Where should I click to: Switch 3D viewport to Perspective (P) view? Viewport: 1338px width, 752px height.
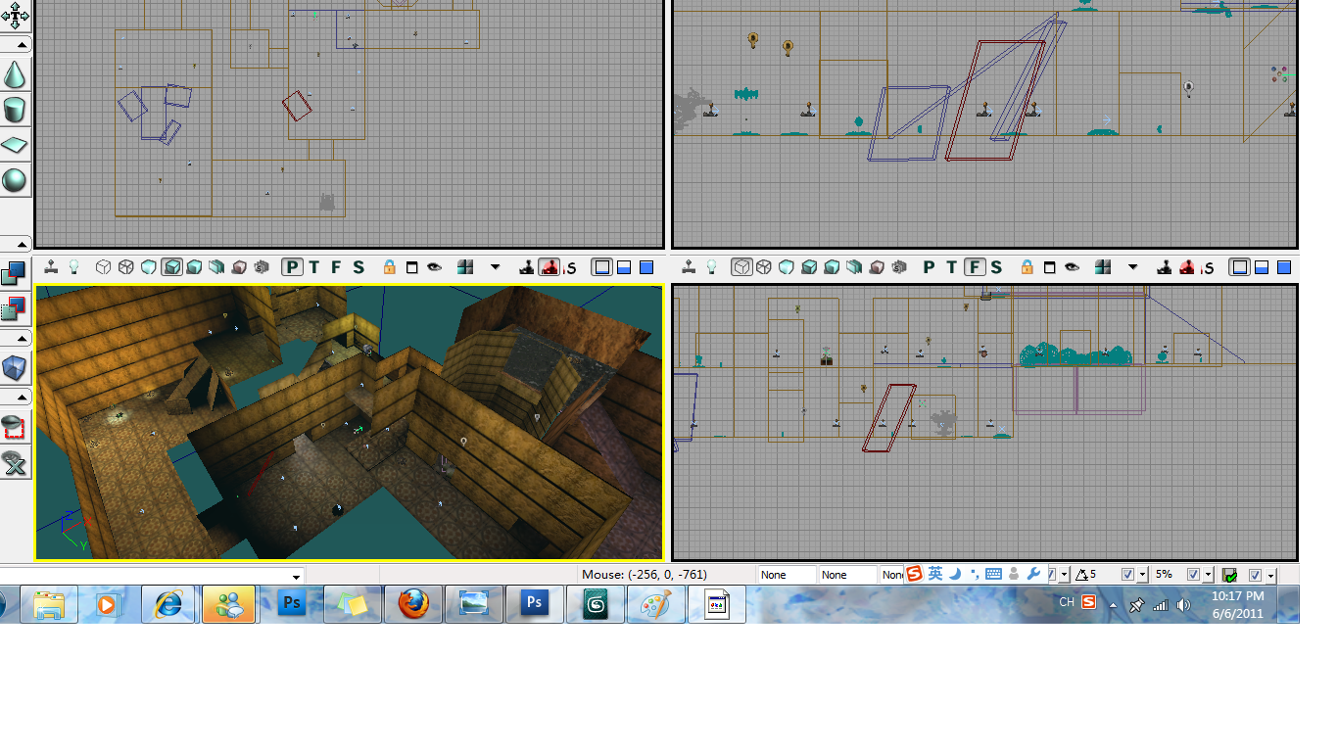(x=292, y=267)
